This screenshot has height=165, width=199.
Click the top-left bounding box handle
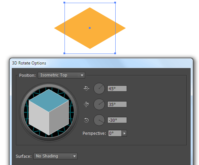pos(65,2)
